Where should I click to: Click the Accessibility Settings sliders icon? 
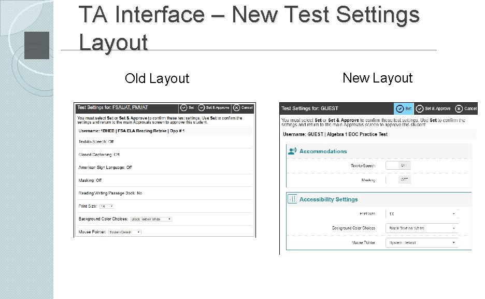(292, 199)
